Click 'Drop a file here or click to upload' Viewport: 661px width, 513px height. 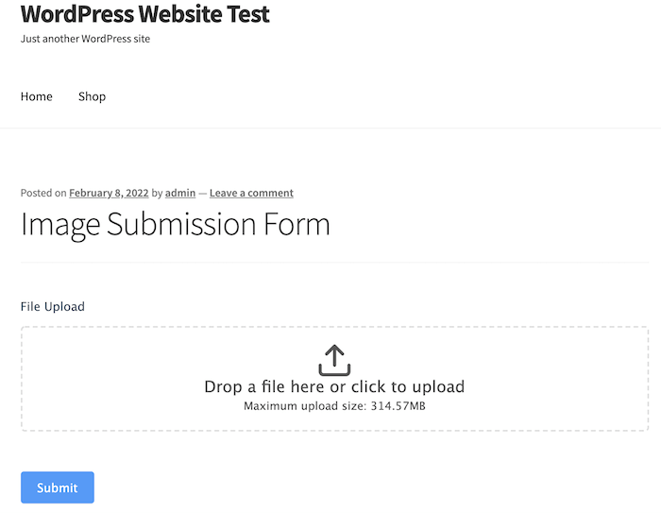click(x=334, y=386)
